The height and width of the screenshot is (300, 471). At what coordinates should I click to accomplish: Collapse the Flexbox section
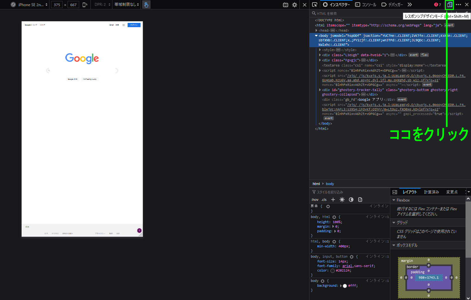pyautogui.click(x=394, y=200)
